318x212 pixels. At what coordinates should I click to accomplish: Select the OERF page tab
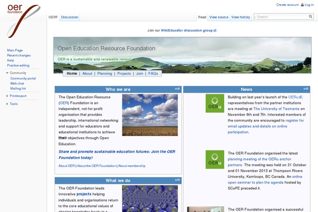tap(53, 17)
